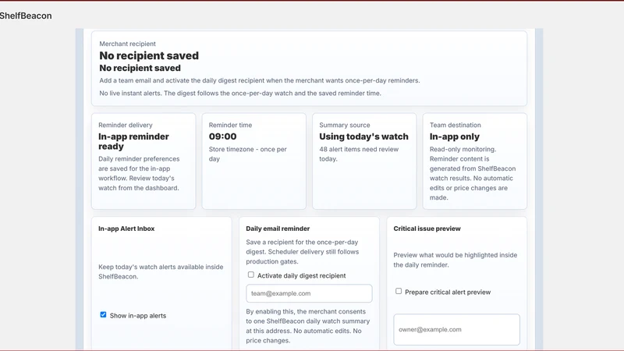Tick Activate daily digest recipient checkbox

click(x=250, y=275)
